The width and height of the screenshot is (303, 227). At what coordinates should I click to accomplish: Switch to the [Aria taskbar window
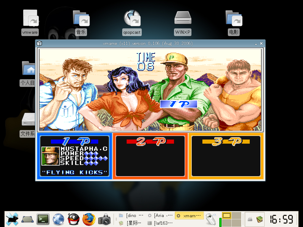[160, 215]
